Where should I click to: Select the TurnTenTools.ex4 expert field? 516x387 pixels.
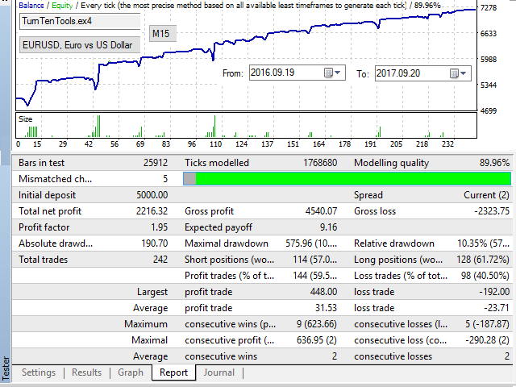[x=79, y=21]
